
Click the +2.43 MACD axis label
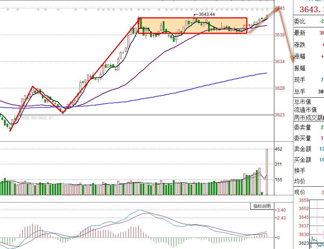[x=280, y=218]
